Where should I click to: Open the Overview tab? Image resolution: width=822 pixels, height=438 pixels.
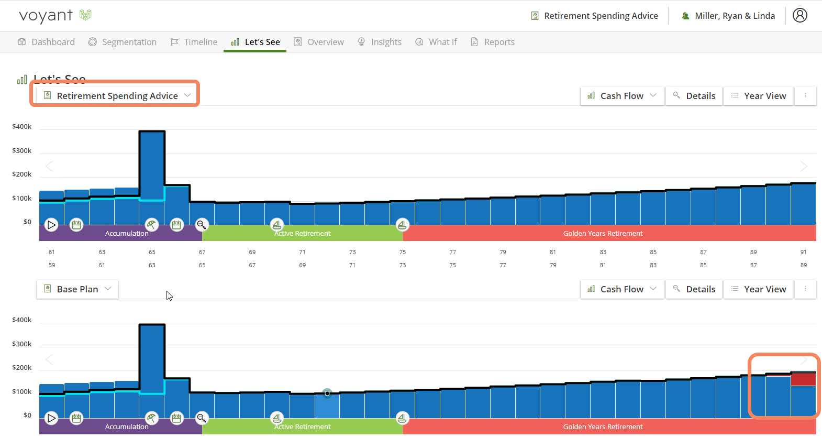319,42
